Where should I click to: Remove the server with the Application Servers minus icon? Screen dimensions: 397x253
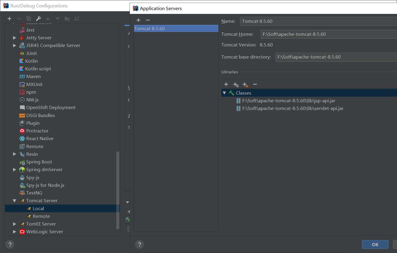[148, 20]
